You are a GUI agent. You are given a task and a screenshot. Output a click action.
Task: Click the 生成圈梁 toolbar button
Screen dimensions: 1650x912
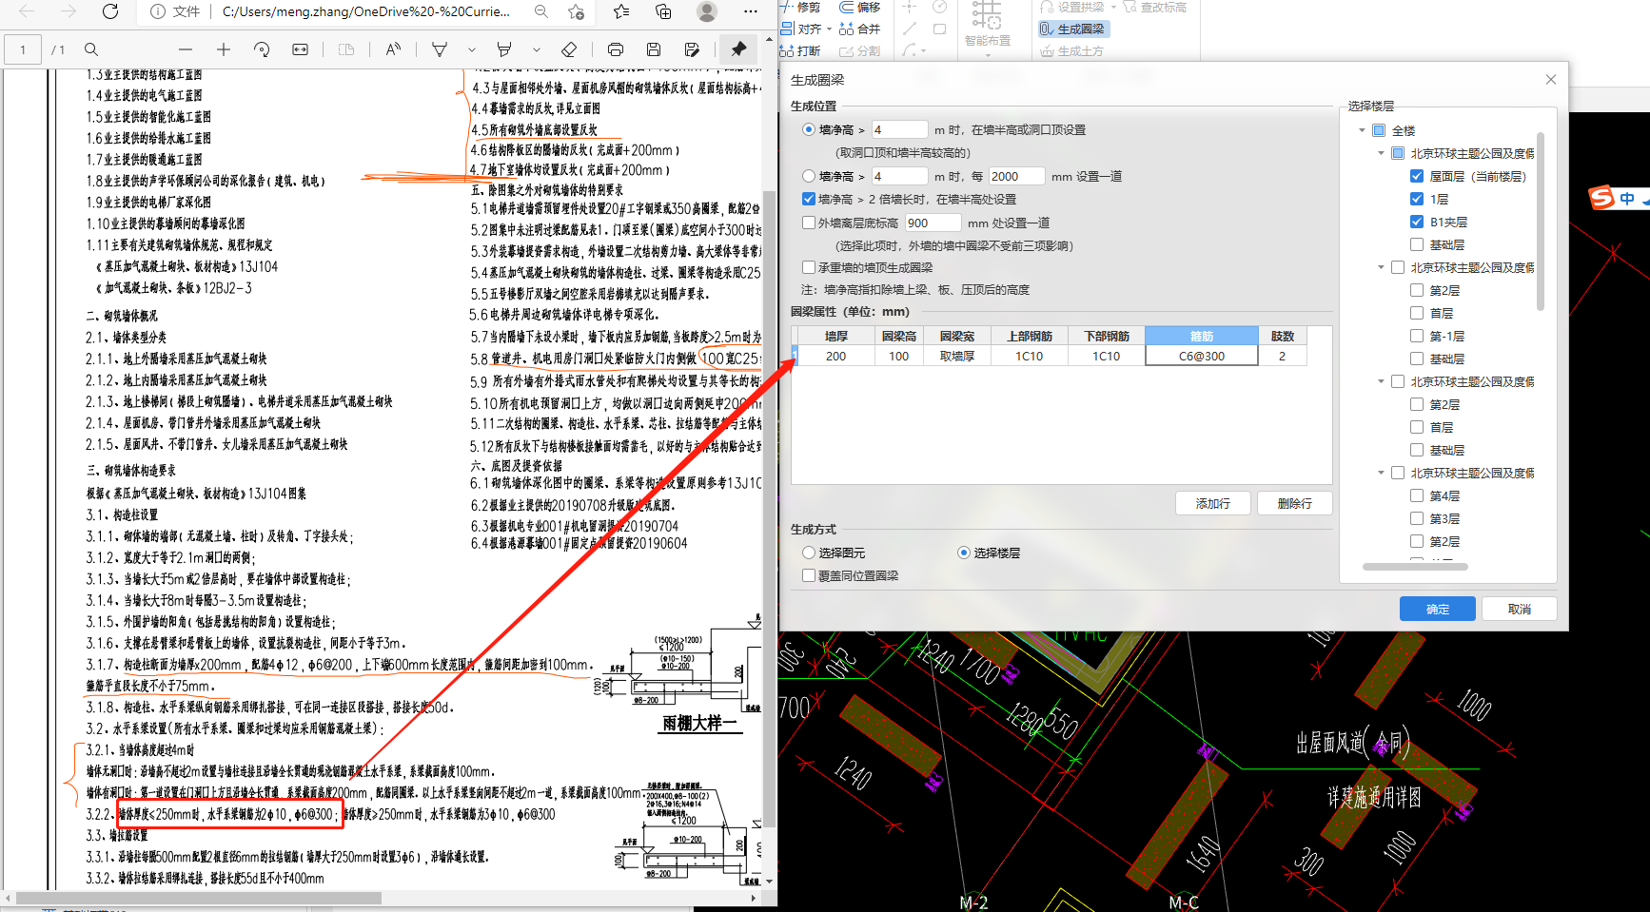[1073, 29]
